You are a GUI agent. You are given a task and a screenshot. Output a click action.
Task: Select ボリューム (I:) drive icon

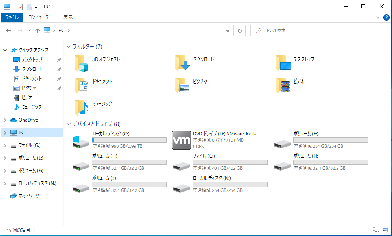pyautogui.click(x=81, y=188)
